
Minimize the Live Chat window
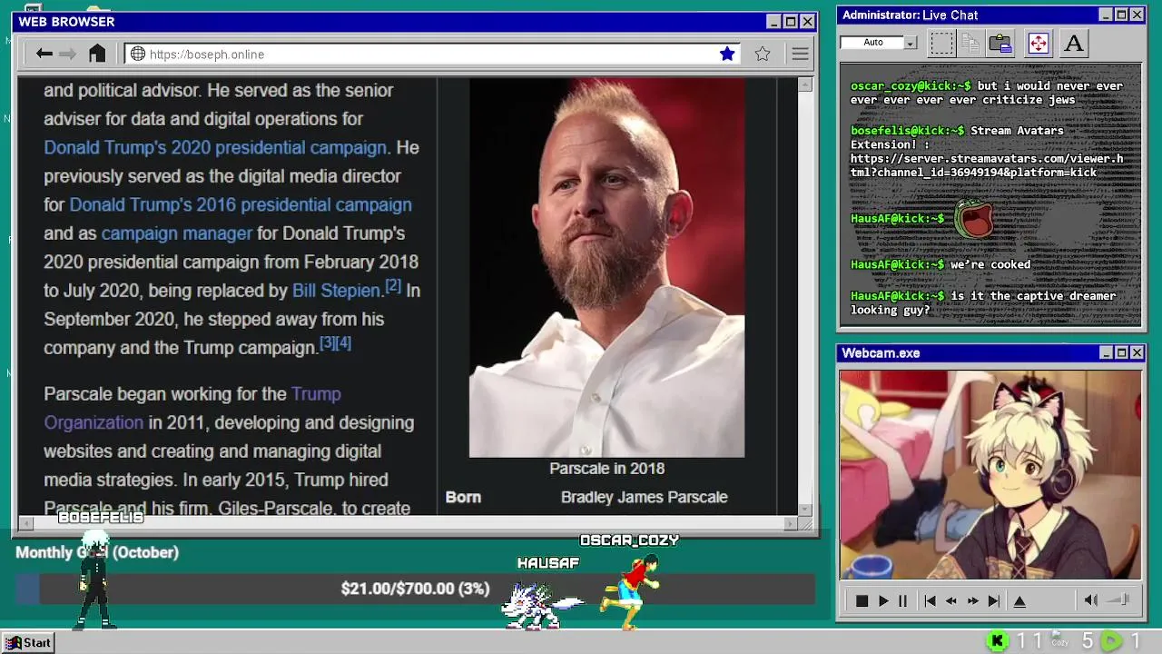click(x=1106, y=15)
